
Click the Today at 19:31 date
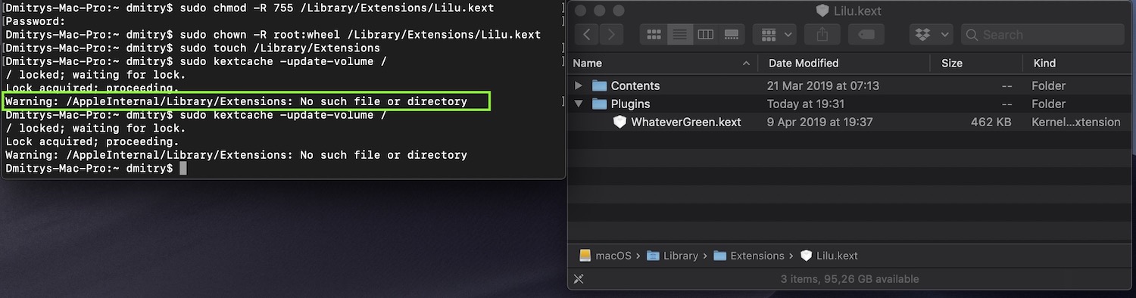806,104
